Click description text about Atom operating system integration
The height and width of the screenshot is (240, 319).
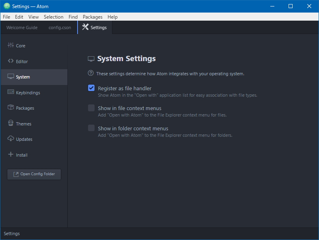170,74
